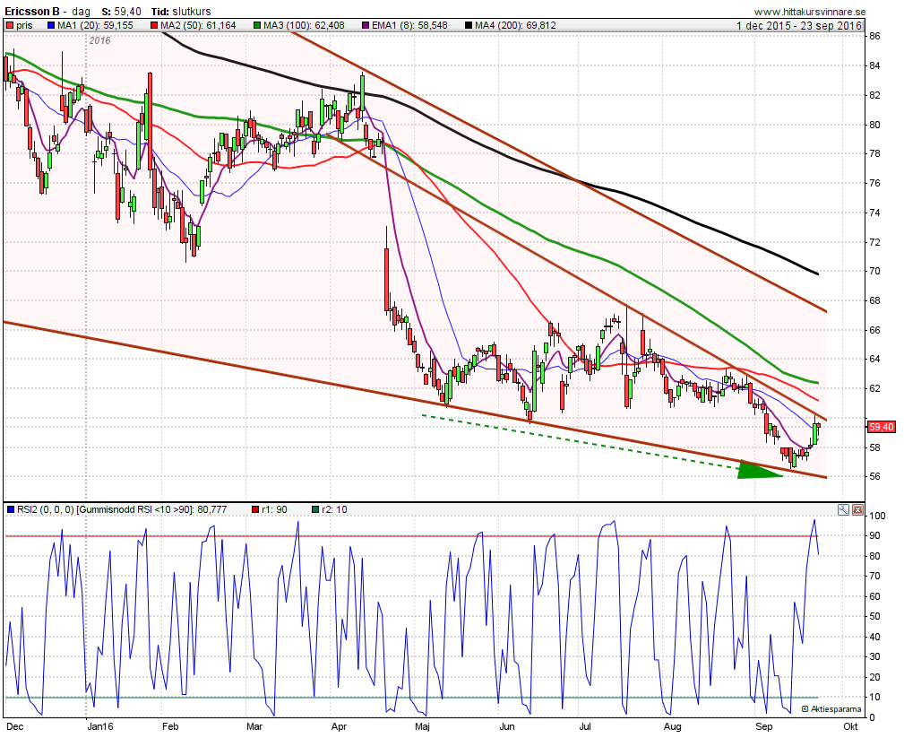Click the 84 value on the price axis
The image size is (904, 738).
[x=874, y=65]
